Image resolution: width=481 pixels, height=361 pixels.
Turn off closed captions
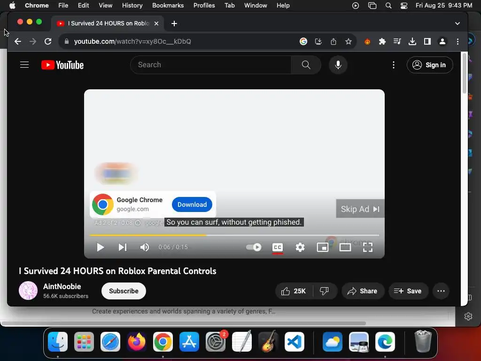click(277, 247)
